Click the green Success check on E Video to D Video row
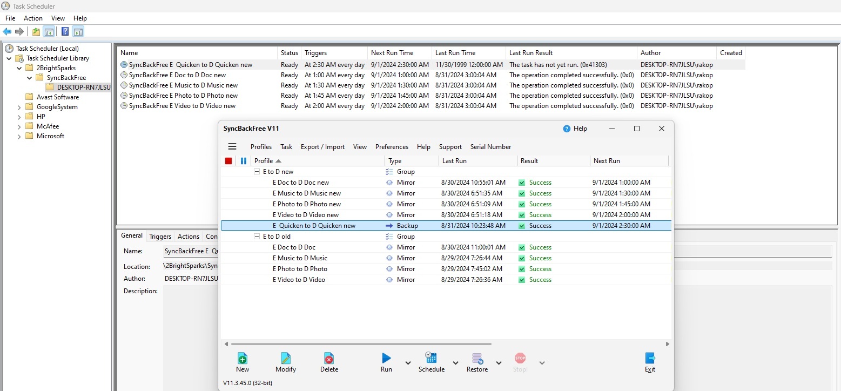841x391 pixels. 522,280
